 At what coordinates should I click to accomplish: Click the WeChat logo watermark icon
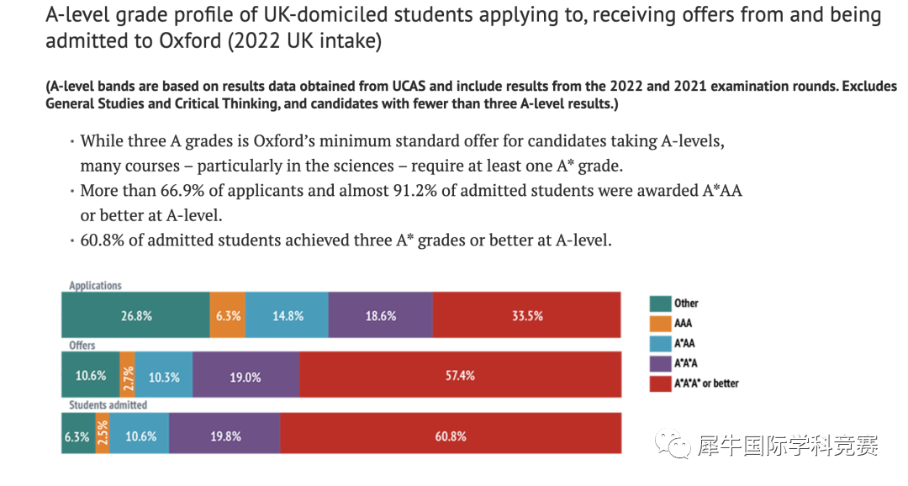pyautogui.click(x=673, y=444)
